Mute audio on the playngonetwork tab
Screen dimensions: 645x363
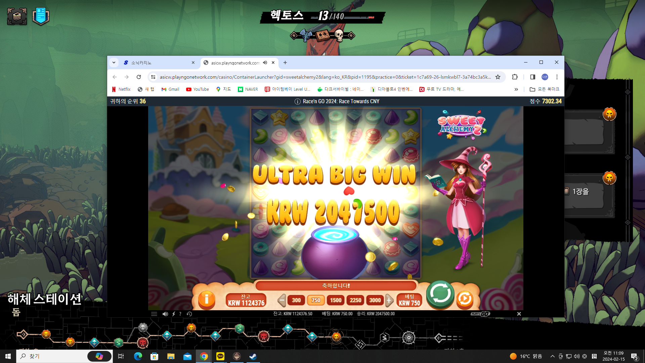(x=265, y=63)
